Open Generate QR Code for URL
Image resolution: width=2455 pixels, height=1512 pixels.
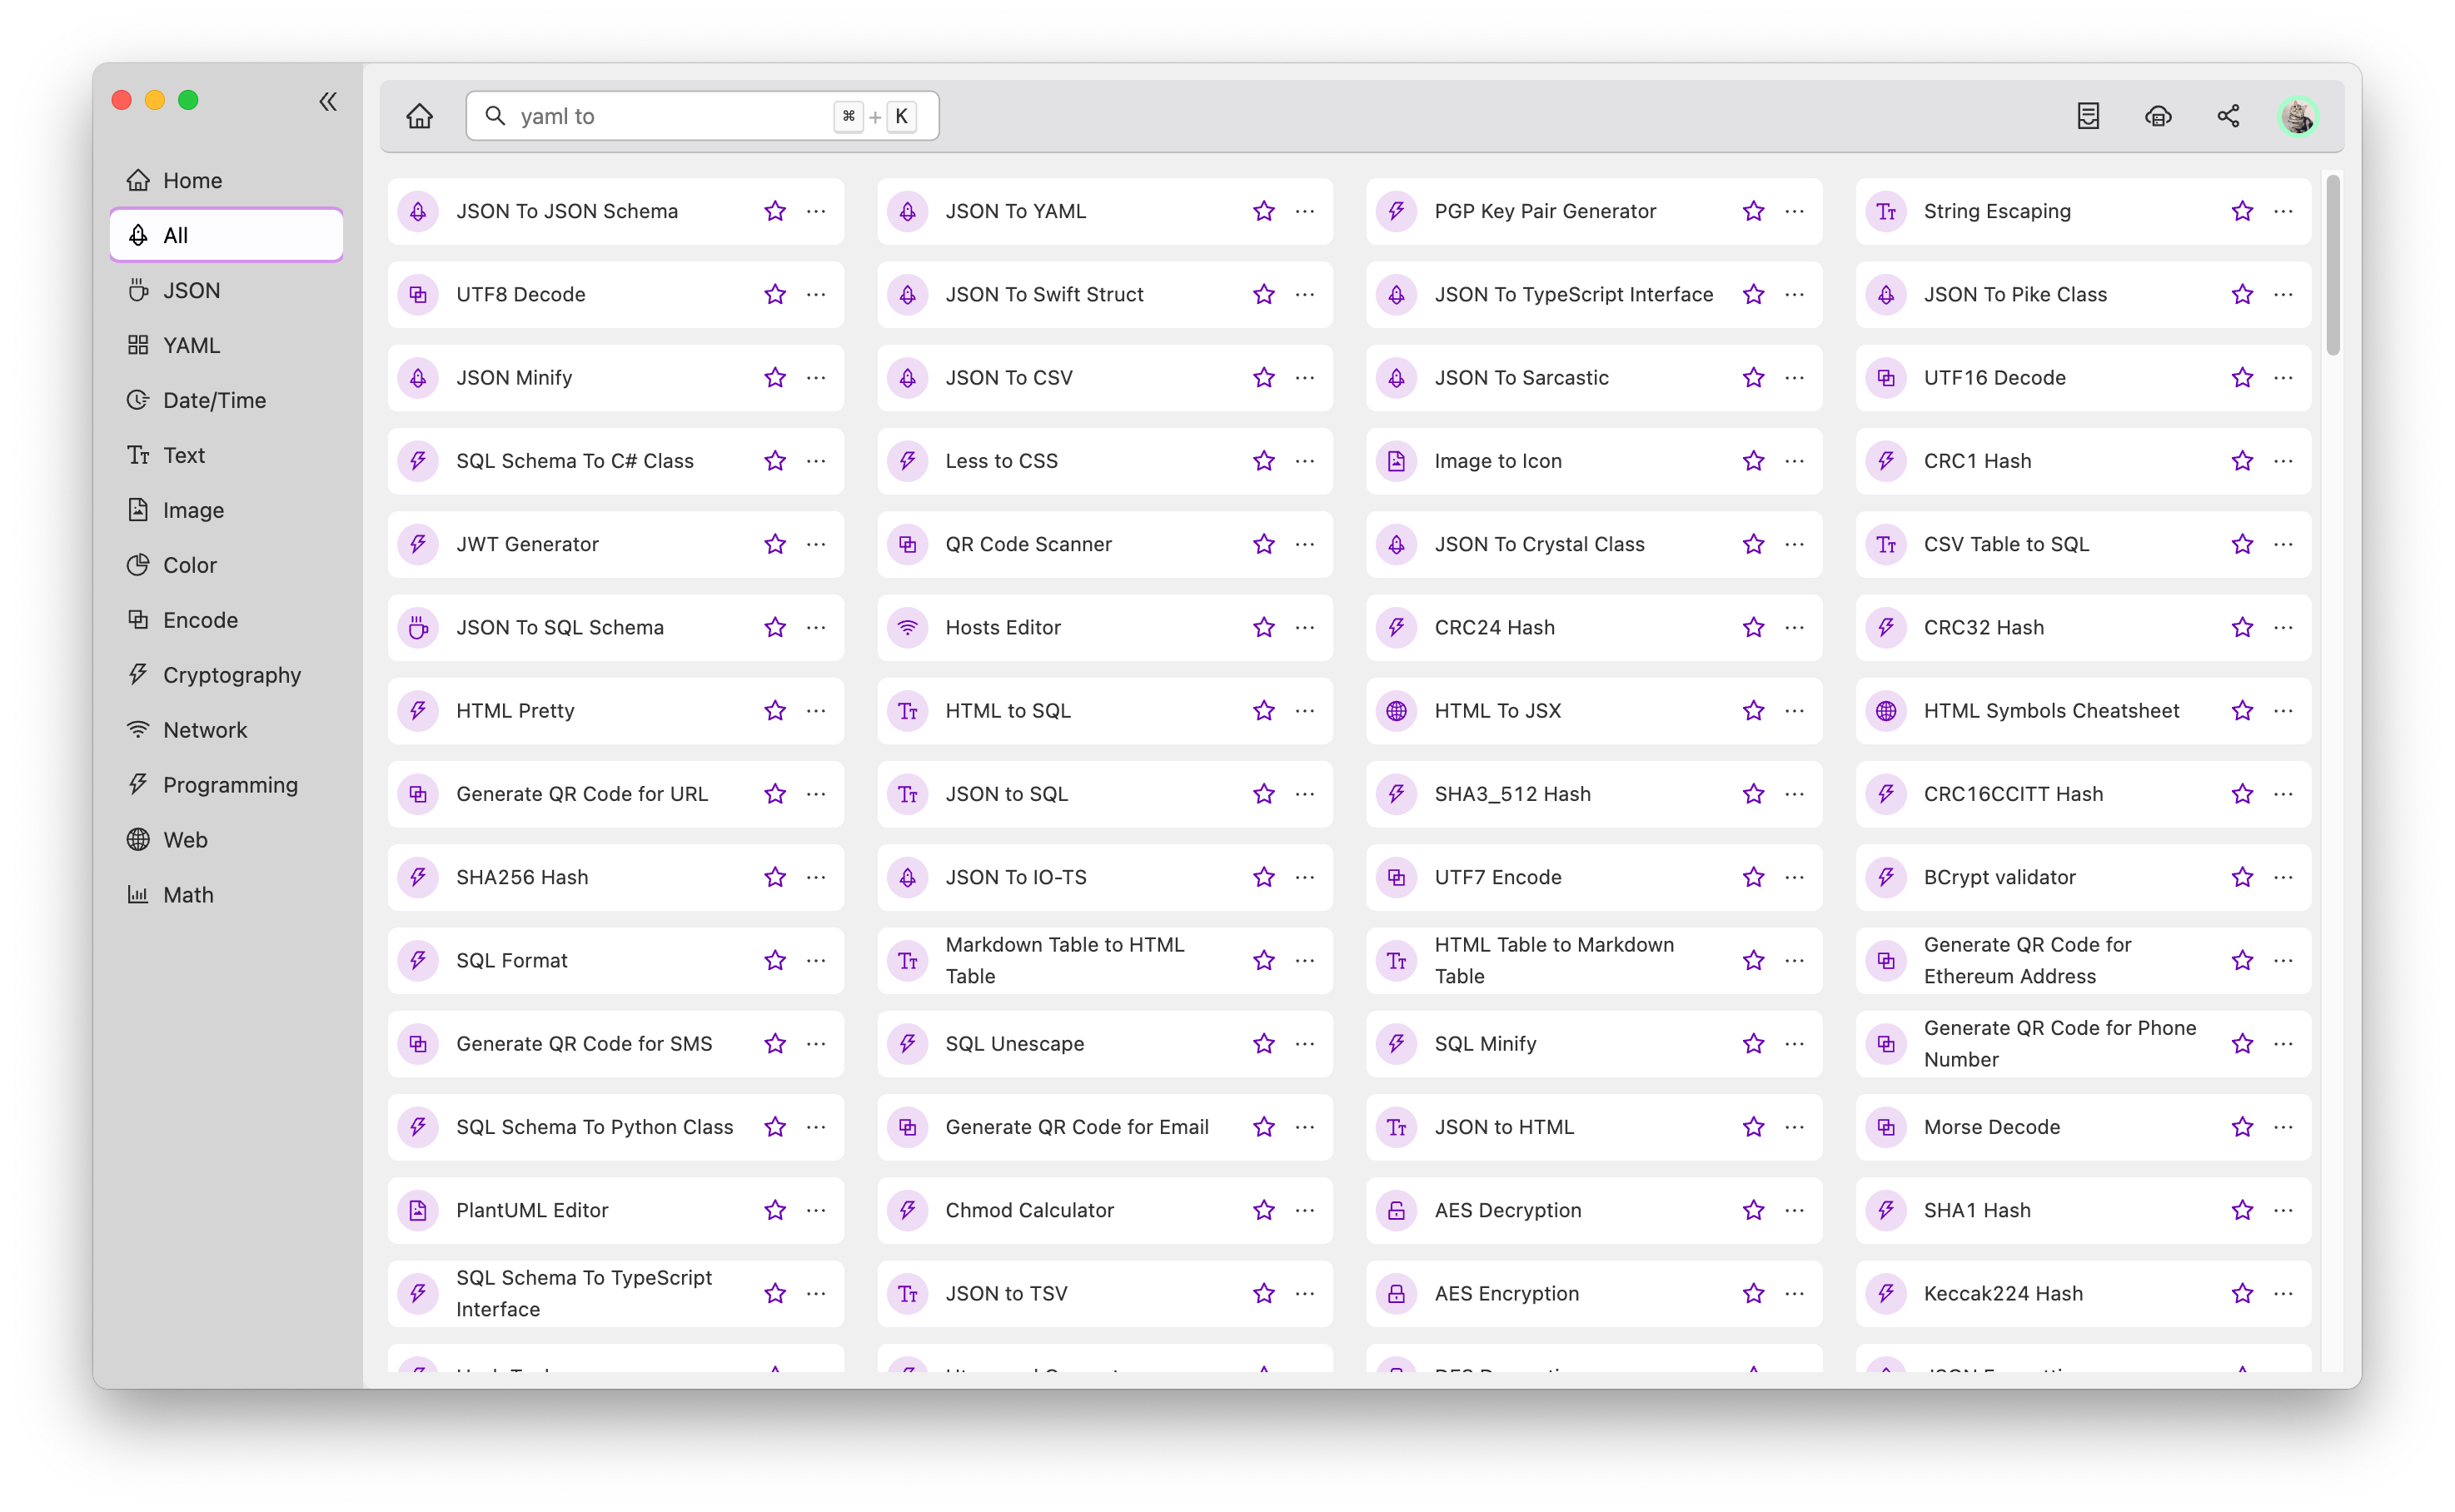pyautogui.click(x=615, y=794)
